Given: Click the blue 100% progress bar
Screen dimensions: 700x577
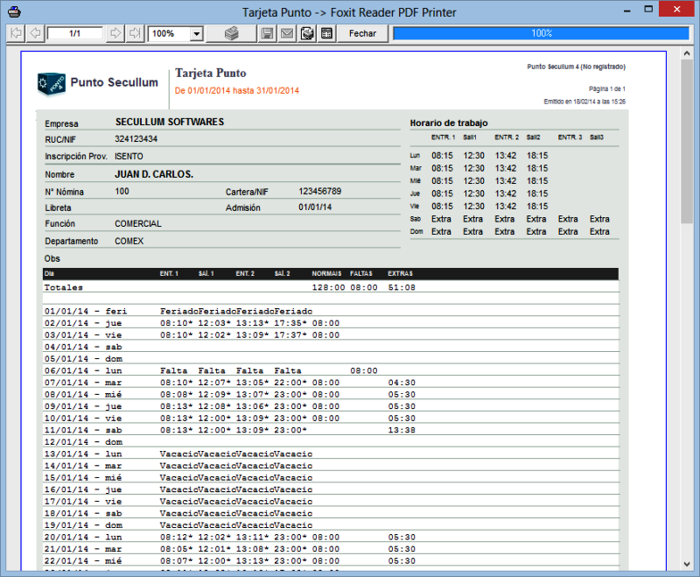Looking at the screenshot, I should click(542, 33).
